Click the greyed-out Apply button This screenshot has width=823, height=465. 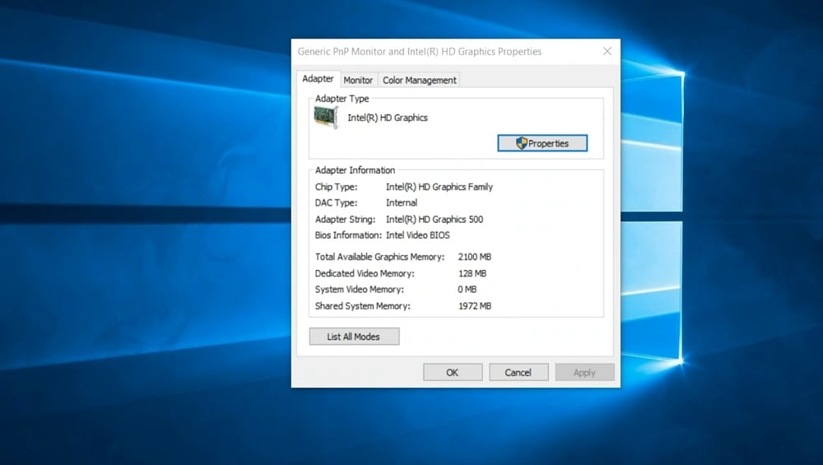click(x=584, y=372)
